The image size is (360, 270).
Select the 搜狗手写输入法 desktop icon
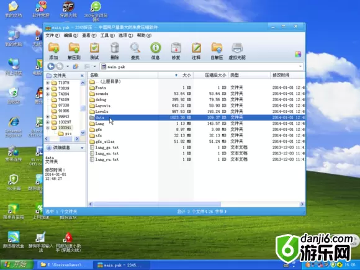point(40,242)
